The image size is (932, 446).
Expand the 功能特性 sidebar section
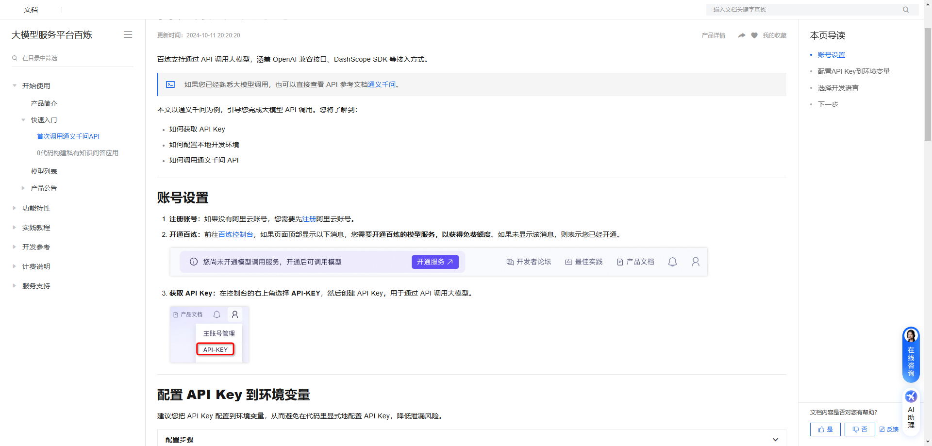click(x=15, y=208)
